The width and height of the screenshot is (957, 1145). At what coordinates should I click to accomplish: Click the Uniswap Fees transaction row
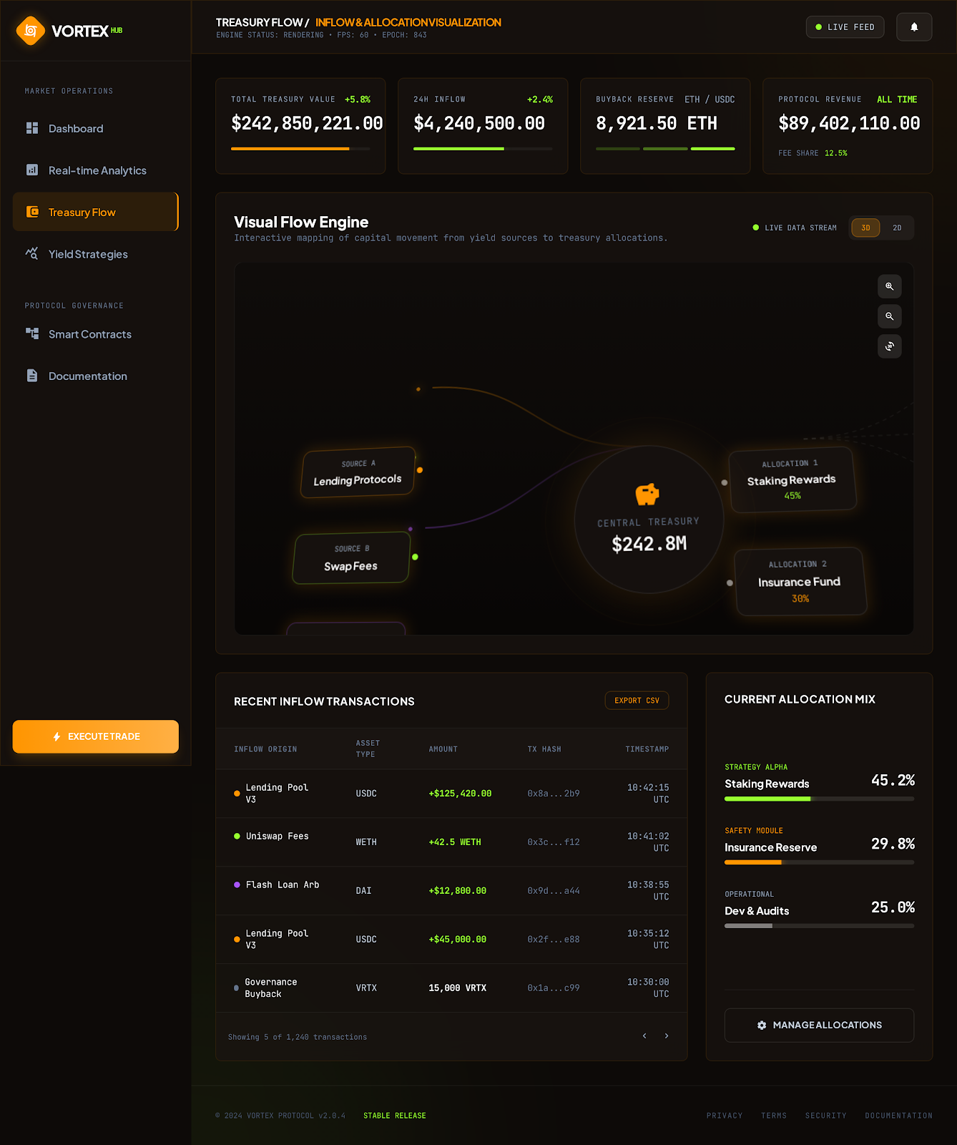(451, 842)
